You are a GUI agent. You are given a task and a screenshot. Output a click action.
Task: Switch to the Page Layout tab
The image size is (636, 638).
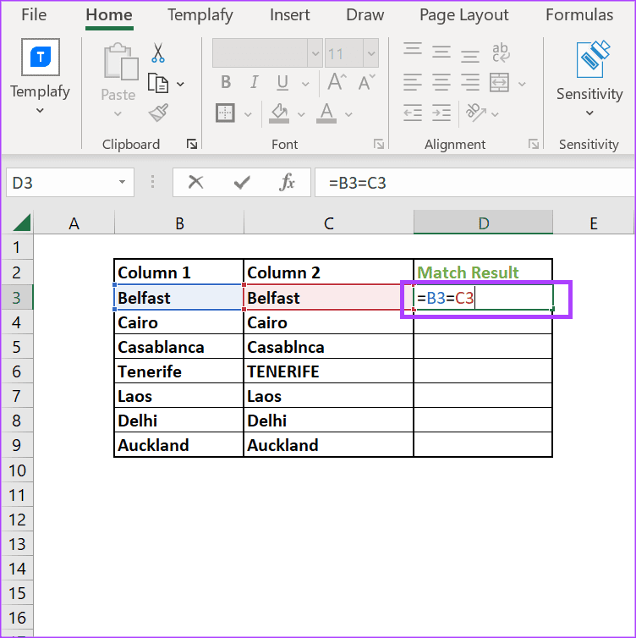[464, 15]
